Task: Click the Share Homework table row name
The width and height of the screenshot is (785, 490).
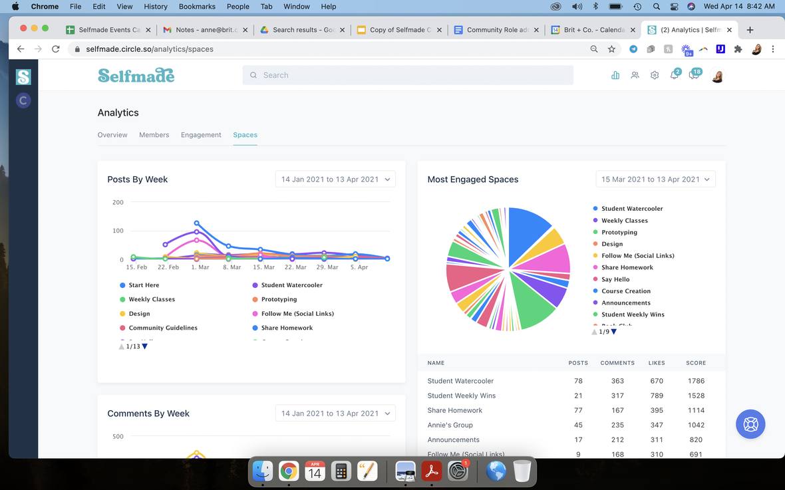Action: pyautogui.click(x=454, y=410)
